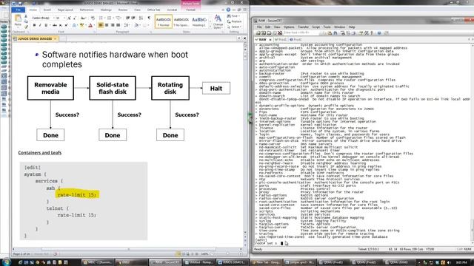Switch to the Prod1 session tab in SecureCRT
The image size is (474, 266).
coord(281,39)
